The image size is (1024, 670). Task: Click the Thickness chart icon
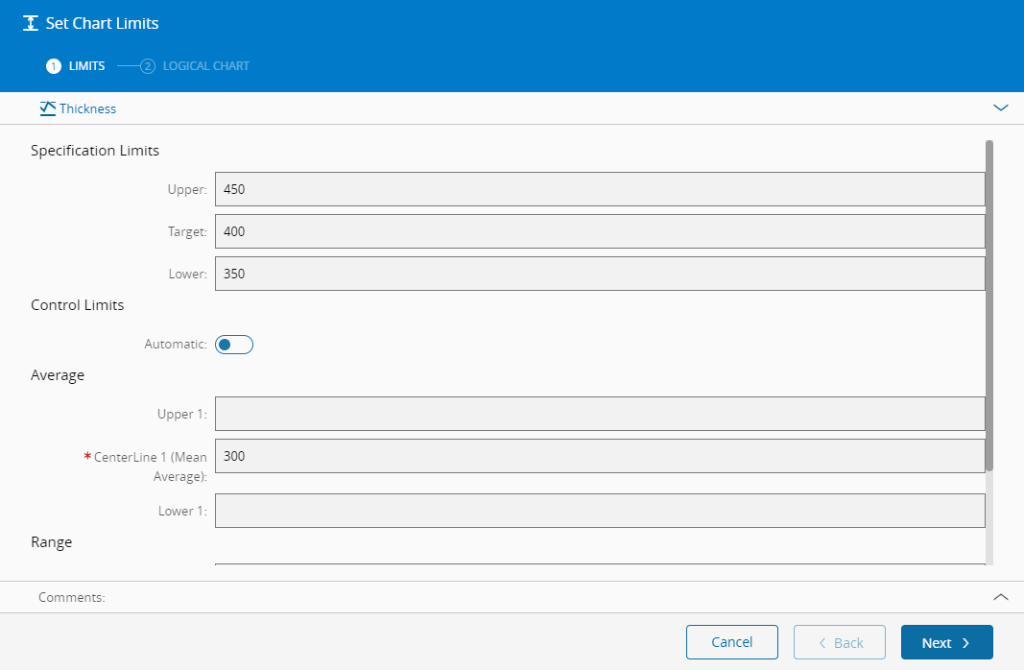click(x=47, y=108)
